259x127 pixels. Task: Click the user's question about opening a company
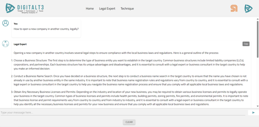tap(46, 29)
